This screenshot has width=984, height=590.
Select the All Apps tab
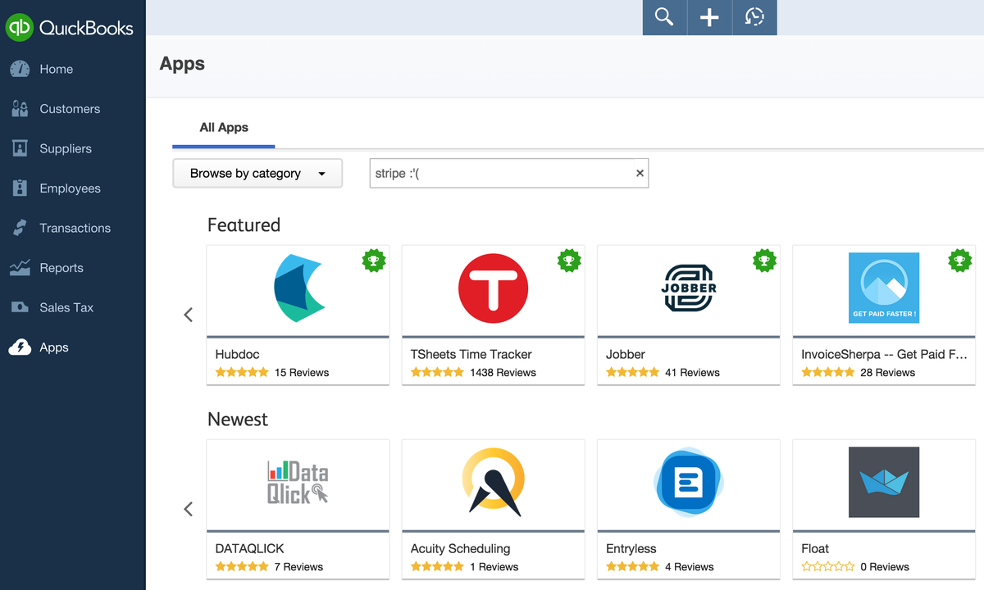(224, 128)
